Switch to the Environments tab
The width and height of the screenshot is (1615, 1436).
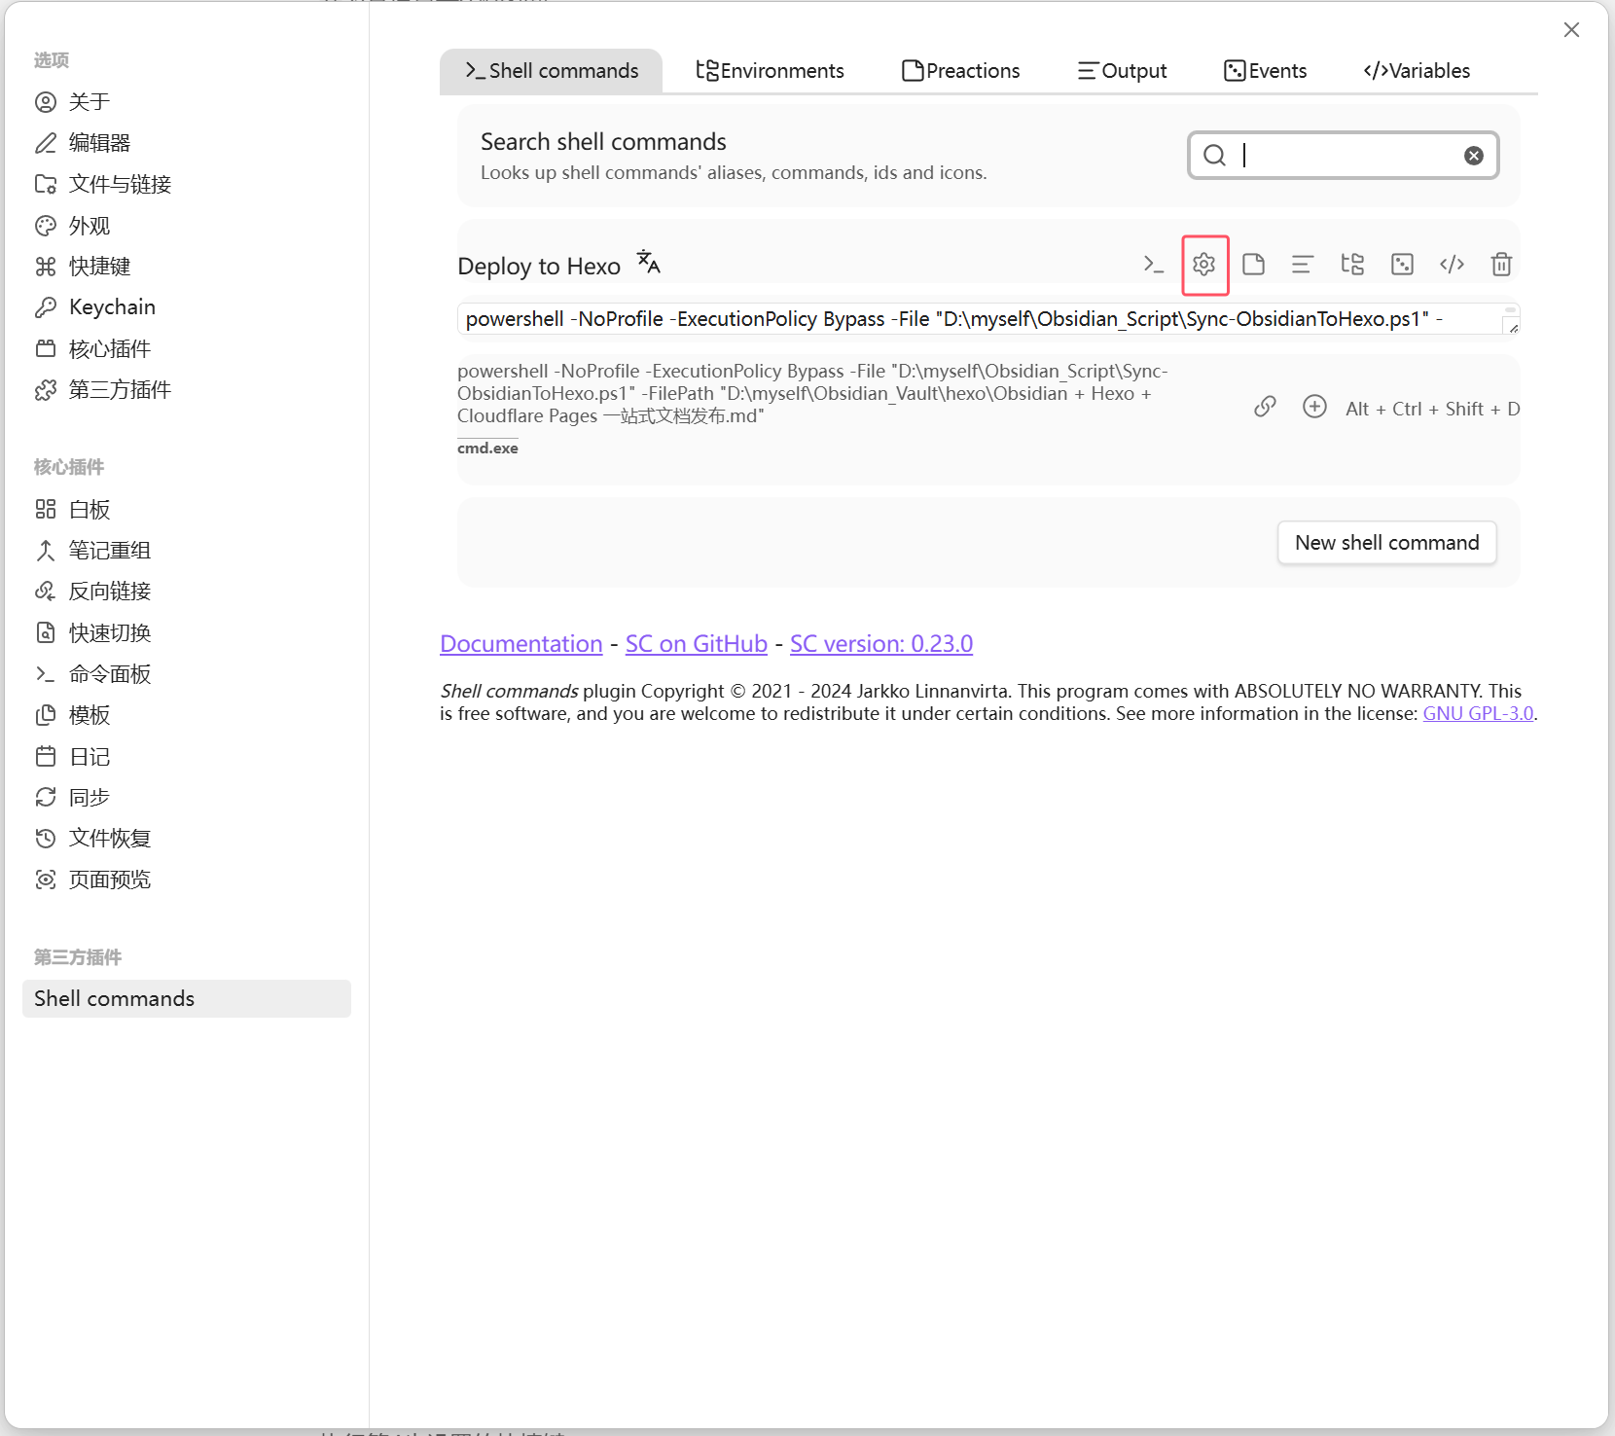point(770,71)
